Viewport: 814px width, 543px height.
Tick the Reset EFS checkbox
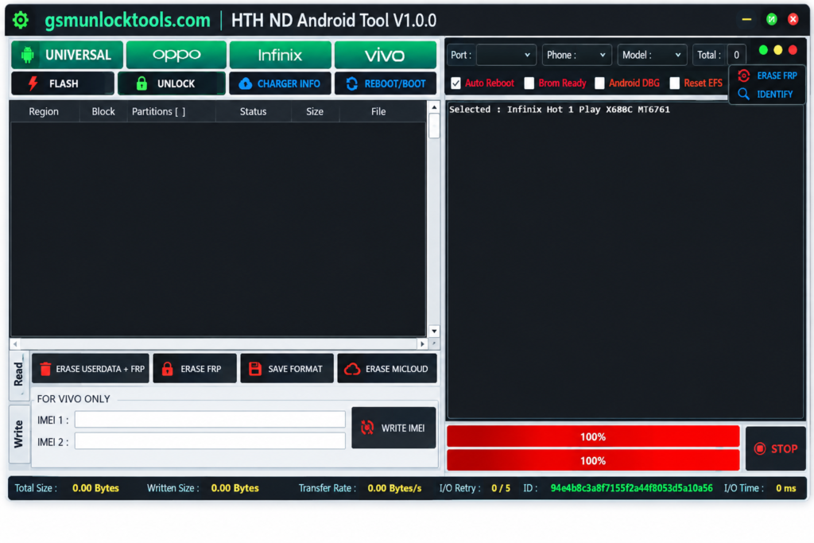(x=674, y=83)
